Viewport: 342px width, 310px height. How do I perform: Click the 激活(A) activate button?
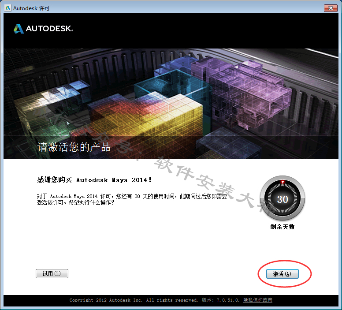click(282, 274)
